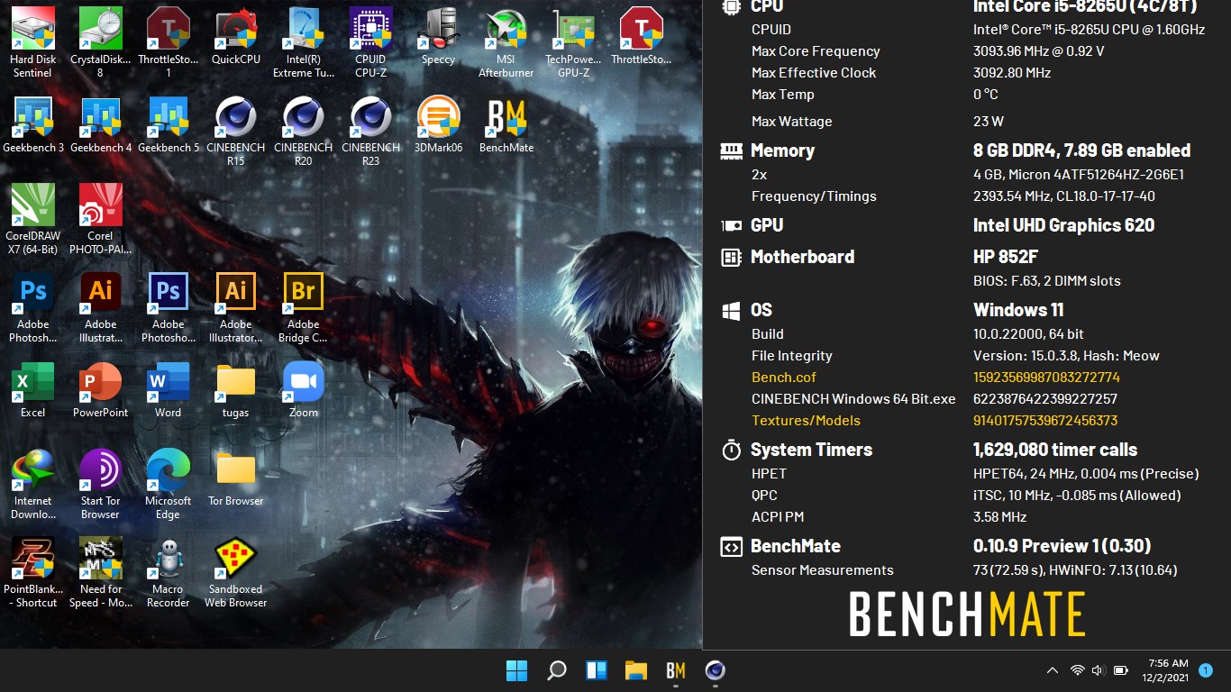Click the Max Wattage 23 W value

pyautogui.click(x=989, y=122)
